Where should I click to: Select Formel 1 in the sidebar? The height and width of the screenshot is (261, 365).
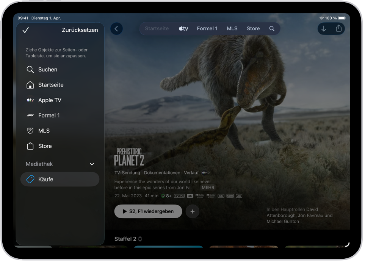coord(60,116)
